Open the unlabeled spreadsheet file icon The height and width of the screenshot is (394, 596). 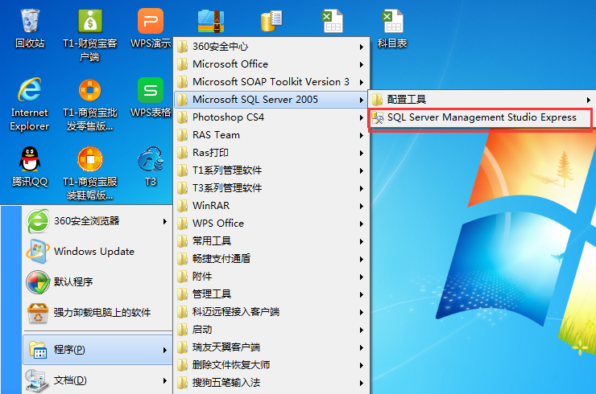[x=332, y=21]
